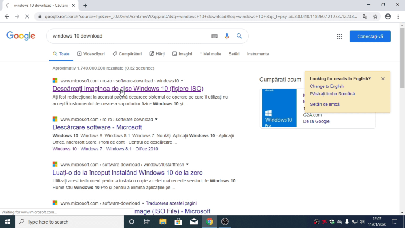Image resolution: width=405 pixels, height=228 pixels.
Task: Go back using the browser back arrow
Action: point(7,17)
